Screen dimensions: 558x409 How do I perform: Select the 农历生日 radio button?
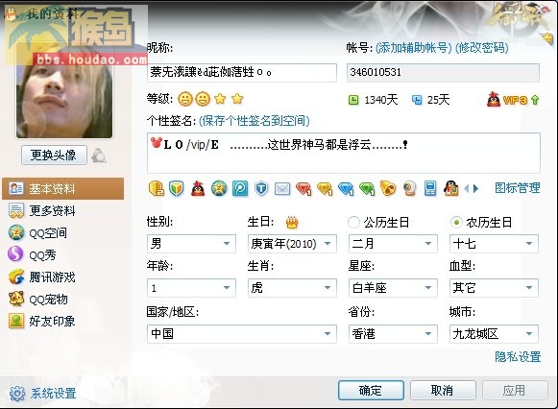(456, 223)
